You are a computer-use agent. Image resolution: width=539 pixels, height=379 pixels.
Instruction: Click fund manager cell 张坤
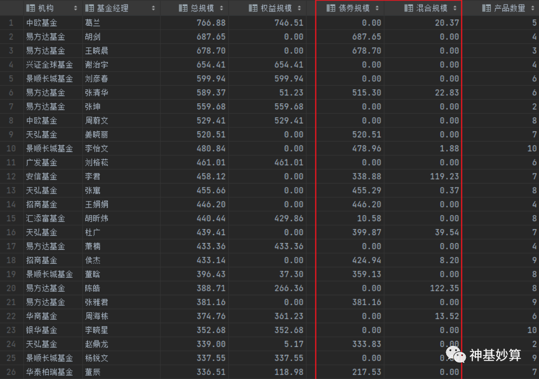tap(93, 107)
